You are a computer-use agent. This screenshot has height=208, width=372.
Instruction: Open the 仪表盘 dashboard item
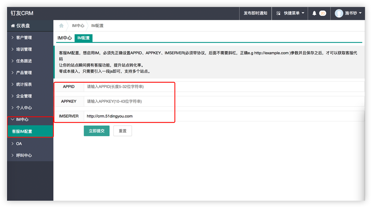coord(30,26)
